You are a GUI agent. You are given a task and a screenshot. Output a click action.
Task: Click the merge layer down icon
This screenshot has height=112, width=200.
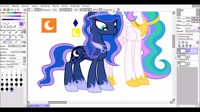point(183,46)
